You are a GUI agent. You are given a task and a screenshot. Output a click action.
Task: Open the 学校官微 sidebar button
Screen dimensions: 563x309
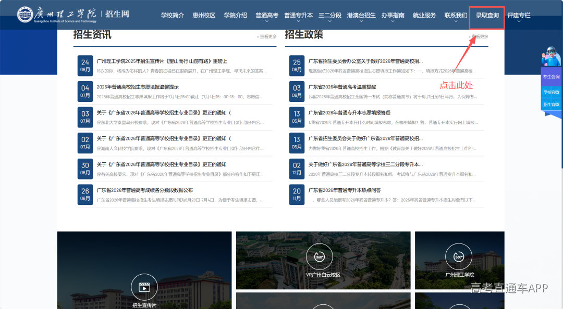551,92
